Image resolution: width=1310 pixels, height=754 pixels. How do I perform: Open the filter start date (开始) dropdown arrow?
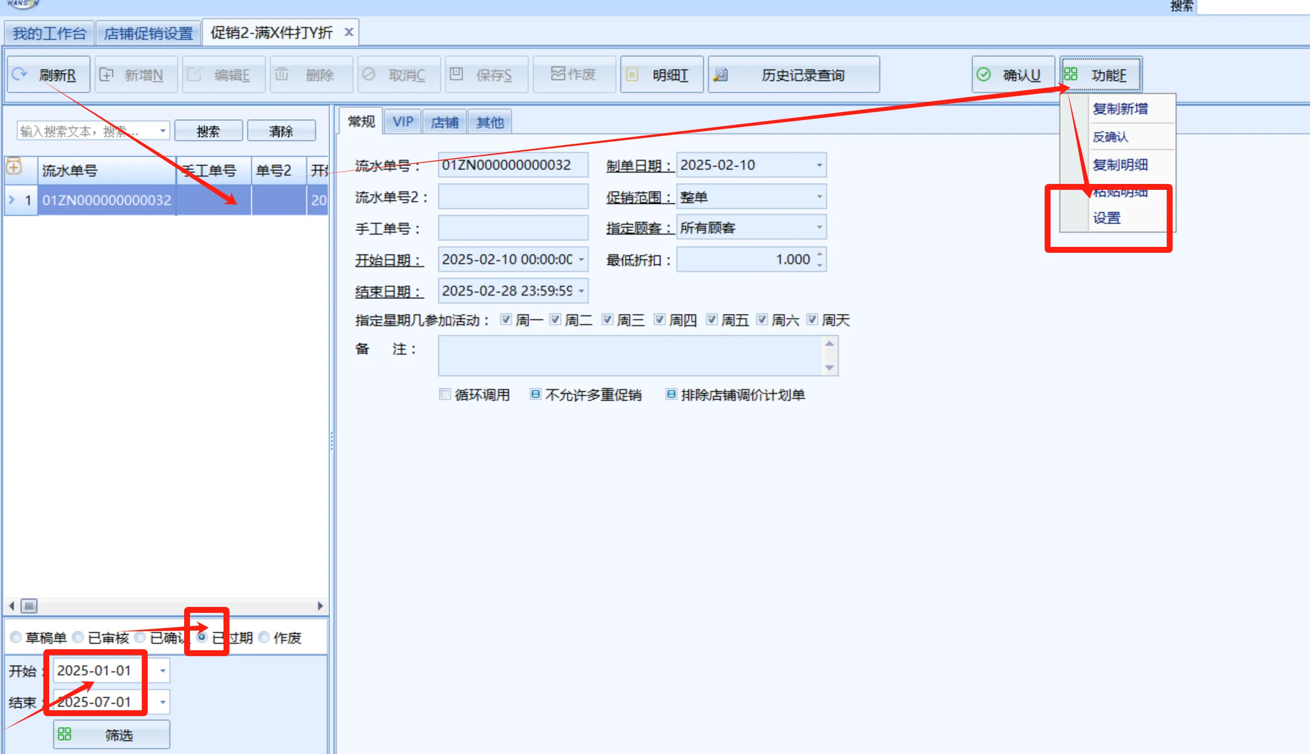[163, 670]
